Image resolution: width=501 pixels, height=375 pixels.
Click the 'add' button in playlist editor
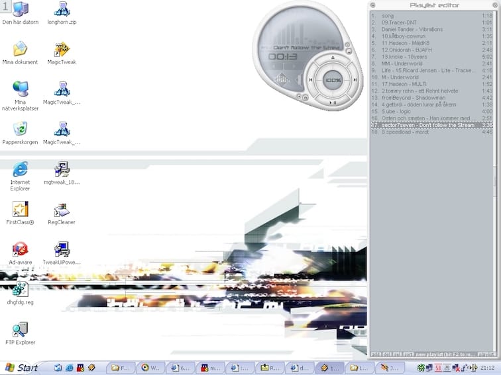tap(376, 355)
